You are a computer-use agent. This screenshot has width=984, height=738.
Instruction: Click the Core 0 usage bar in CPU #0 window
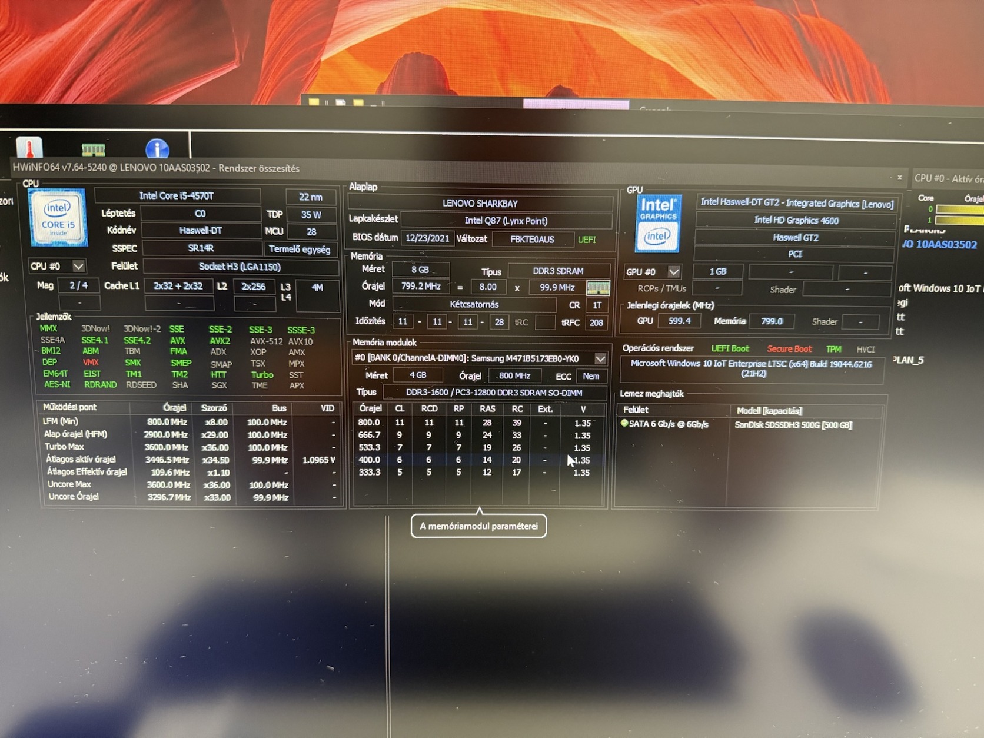pos(959,210)
